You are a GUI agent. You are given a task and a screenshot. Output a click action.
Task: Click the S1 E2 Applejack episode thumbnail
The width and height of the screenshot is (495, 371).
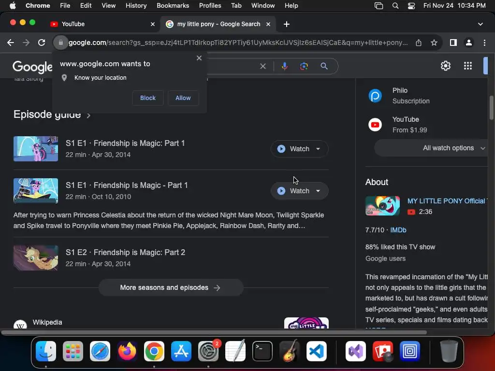pyautogui.click(x=36, y=258)
